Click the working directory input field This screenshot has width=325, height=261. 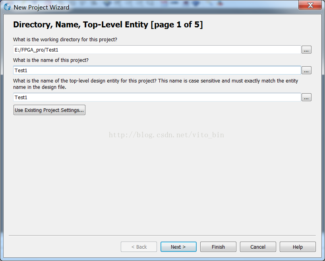pos(157,50)
